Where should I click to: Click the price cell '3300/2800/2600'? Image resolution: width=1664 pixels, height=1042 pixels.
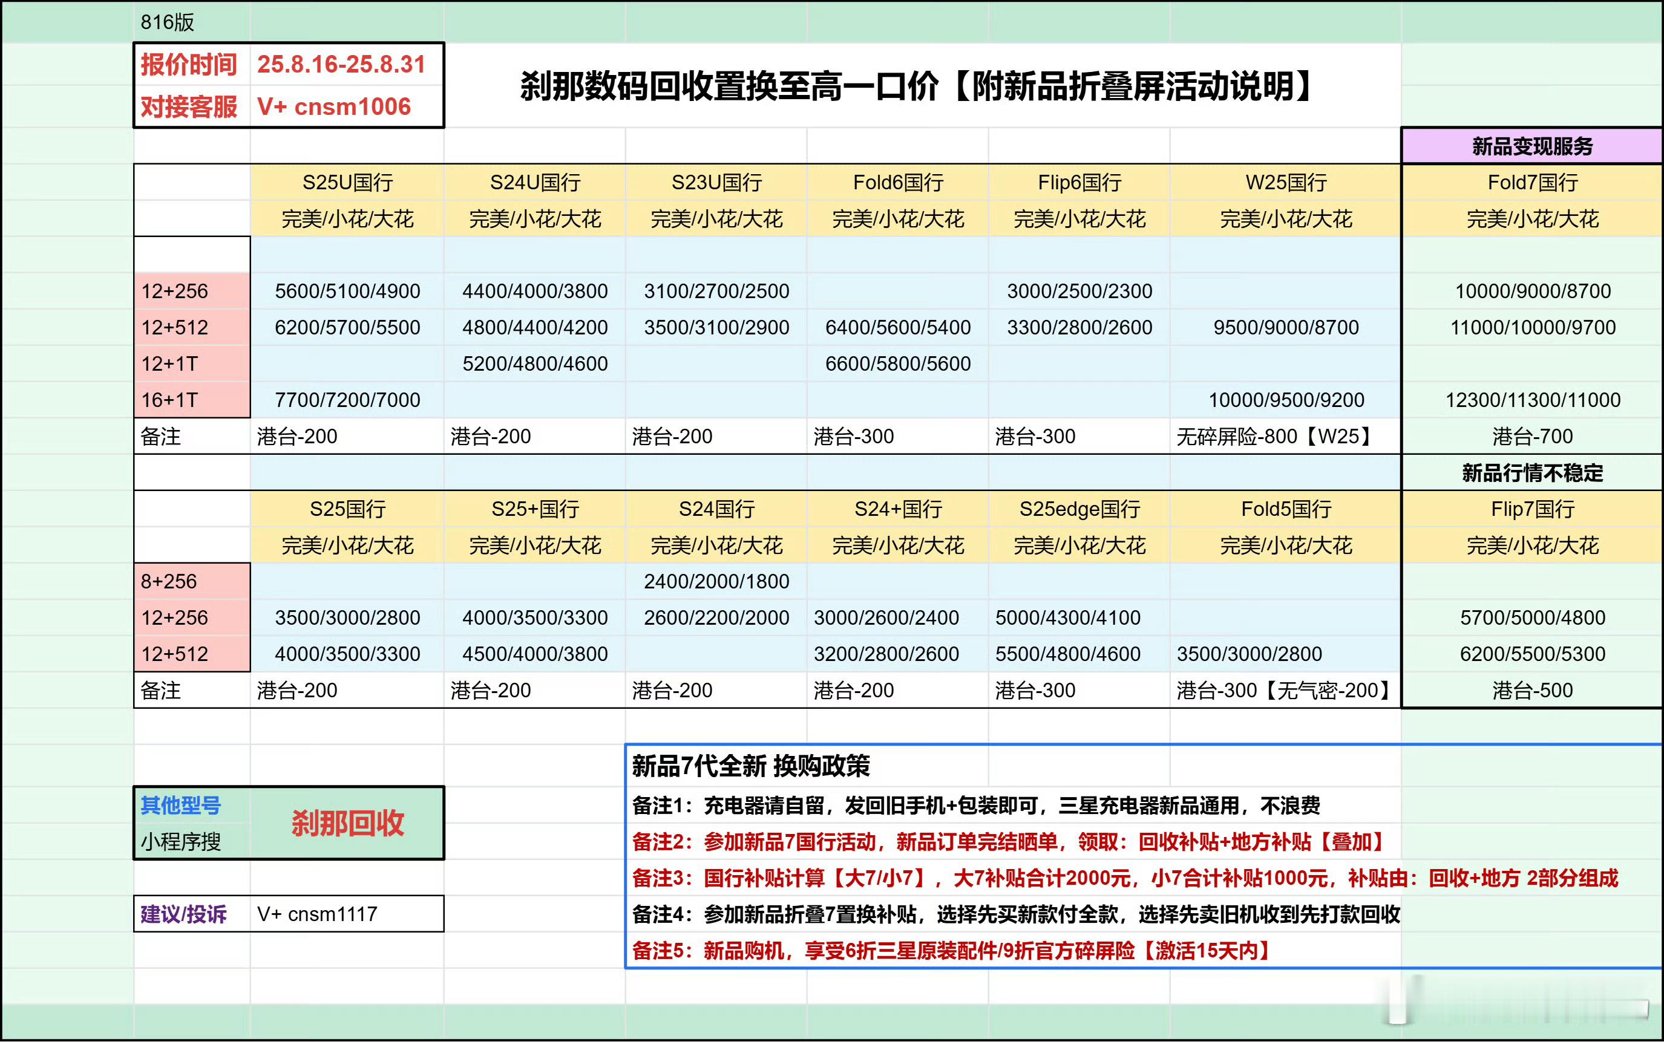1079,327
